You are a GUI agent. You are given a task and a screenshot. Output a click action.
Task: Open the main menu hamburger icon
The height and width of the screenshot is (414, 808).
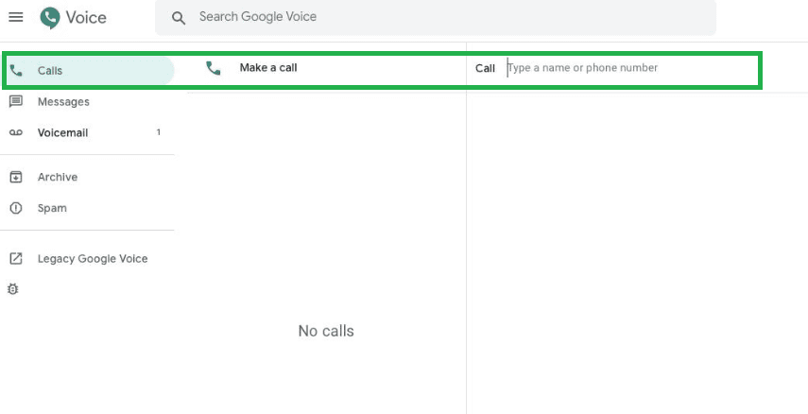click(x=15, y=17)
